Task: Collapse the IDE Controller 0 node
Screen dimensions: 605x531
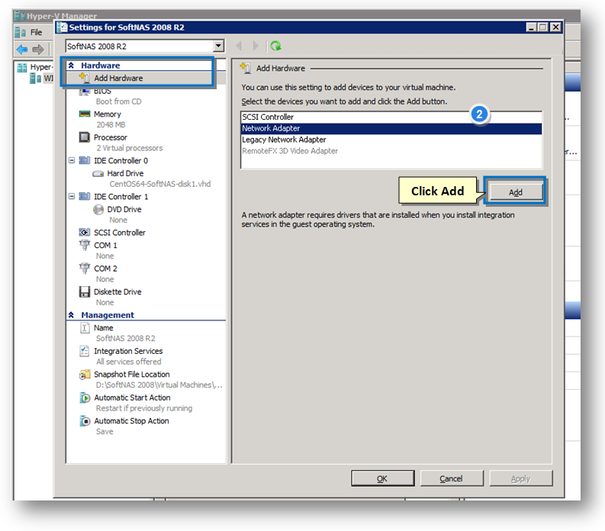Action: pos(72,160)
